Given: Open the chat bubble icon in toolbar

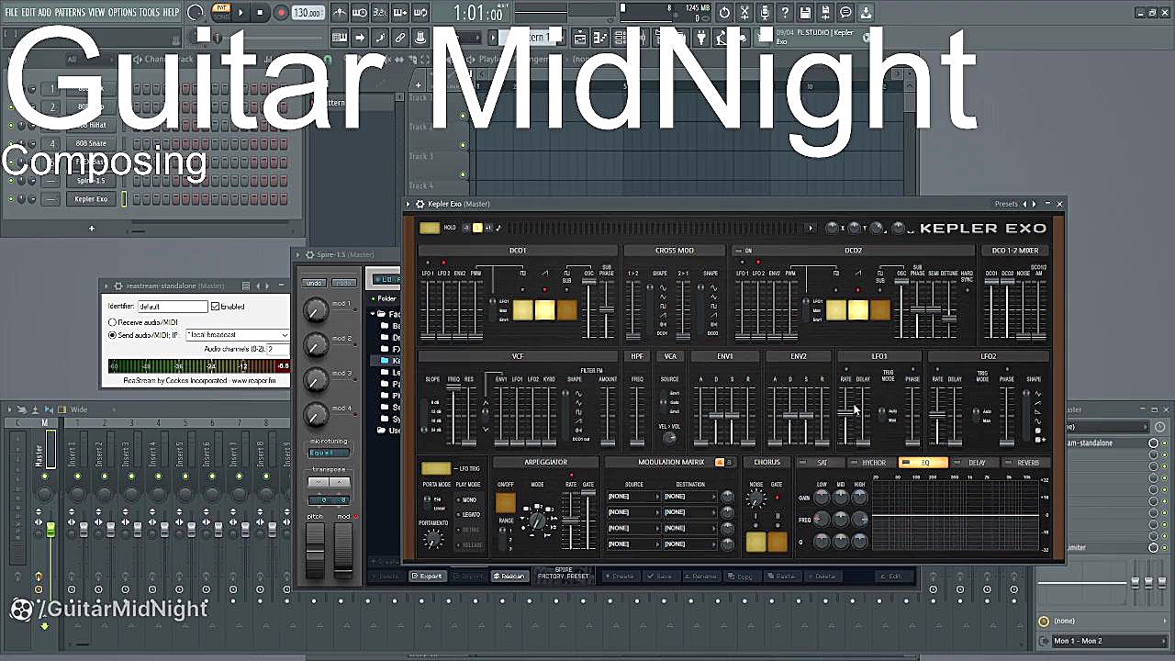Looking at the screenshot, I should point(845,13).
